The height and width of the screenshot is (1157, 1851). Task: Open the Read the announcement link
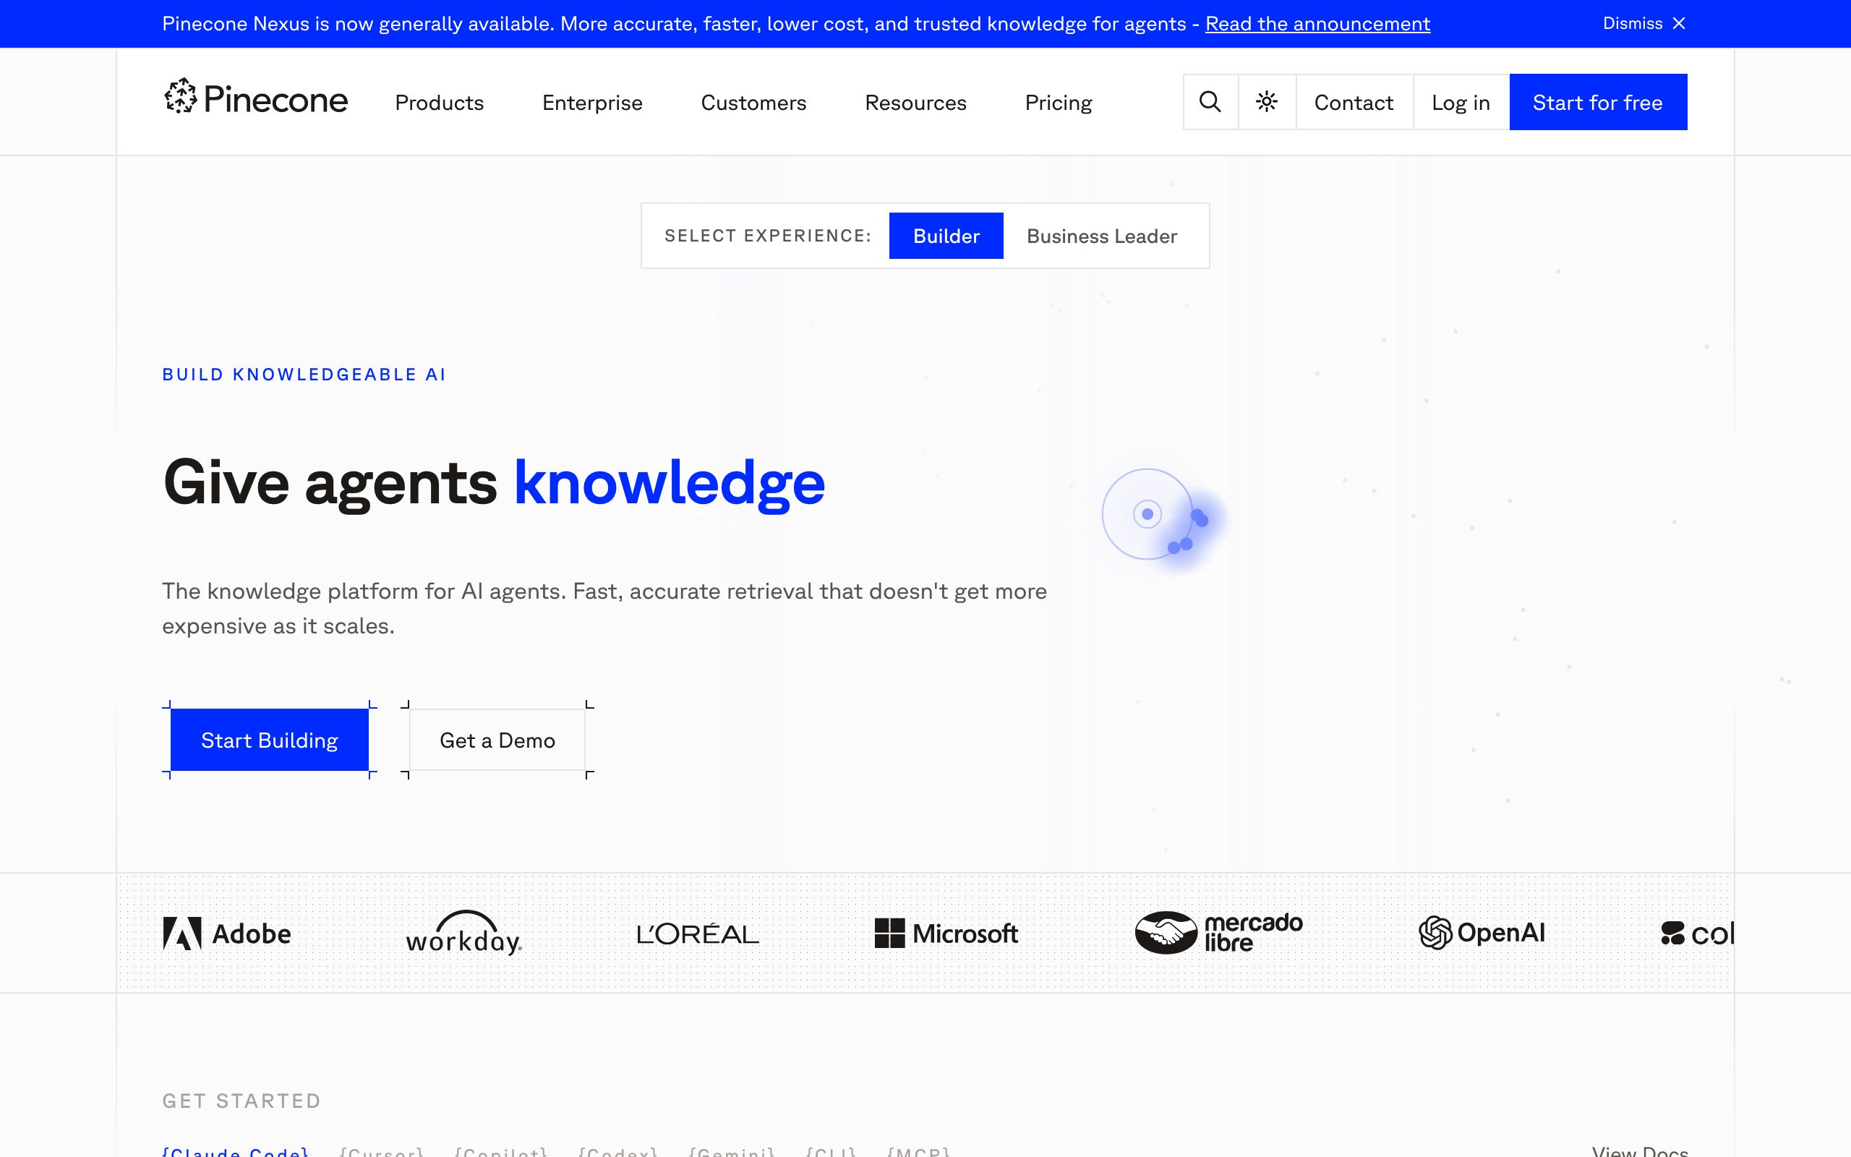[1317, 24]
